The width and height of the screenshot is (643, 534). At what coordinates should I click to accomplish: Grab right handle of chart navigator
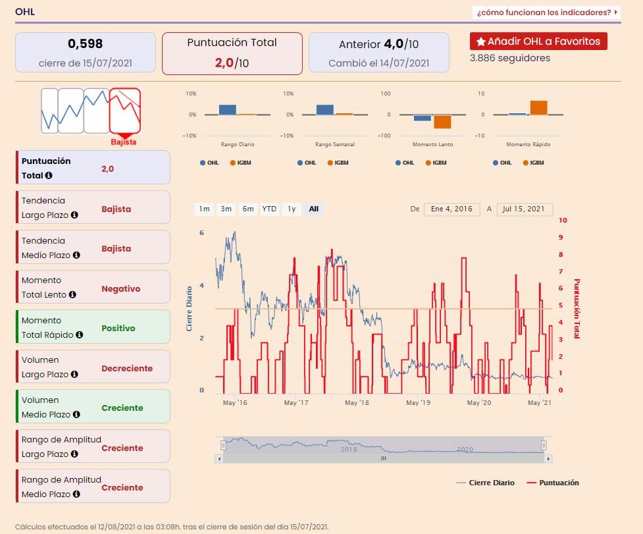pyautogui.click(x=544, y=445)
